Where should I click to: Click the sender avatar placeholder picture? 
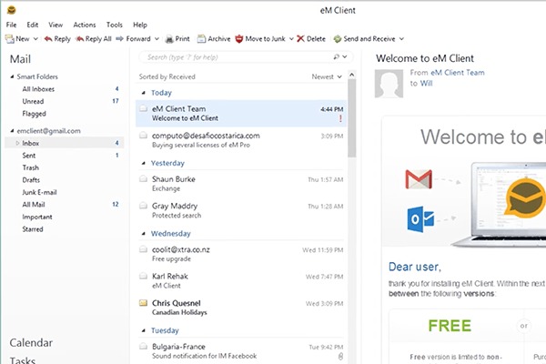(389, 84)
